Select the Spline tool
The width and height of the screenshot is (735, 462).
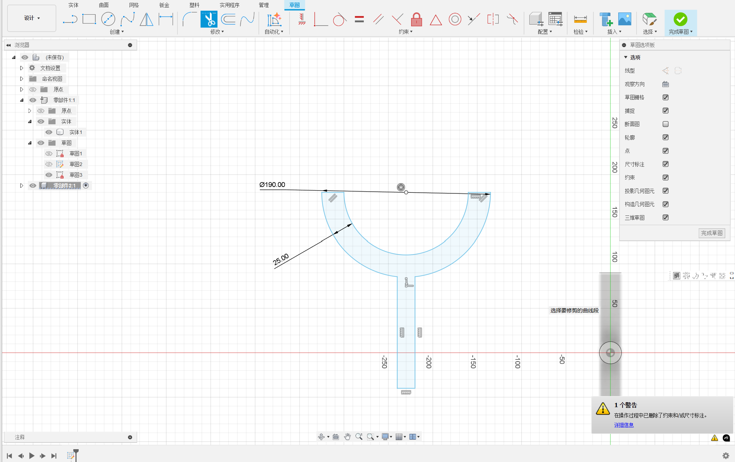pyautogui.click(x=127, y=19)
